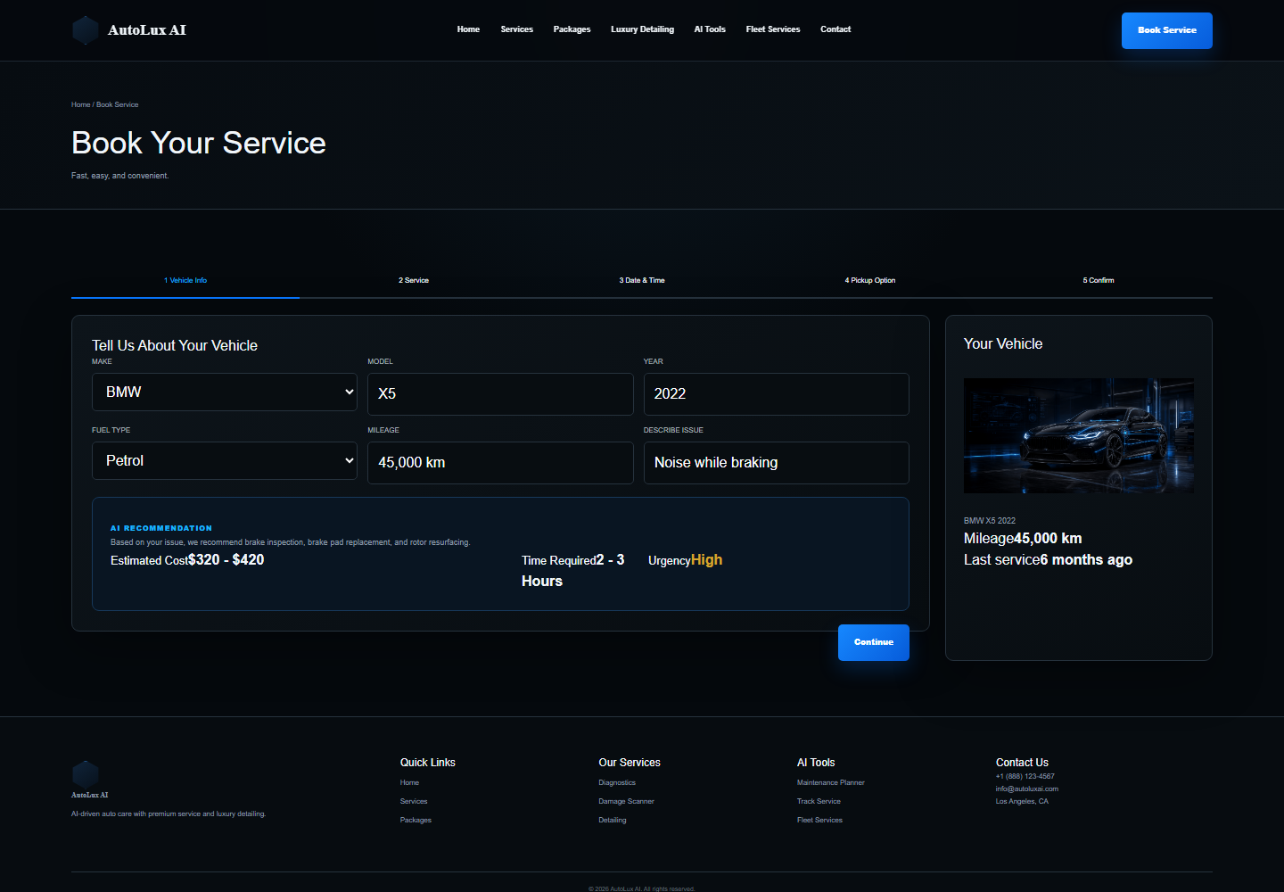Click the info@autoluxai.com email address

(x=1027, y=789)
